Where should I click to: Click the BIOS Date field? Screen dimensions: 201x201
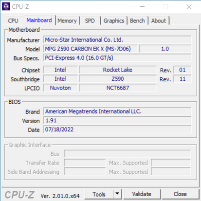pos(117,129)
